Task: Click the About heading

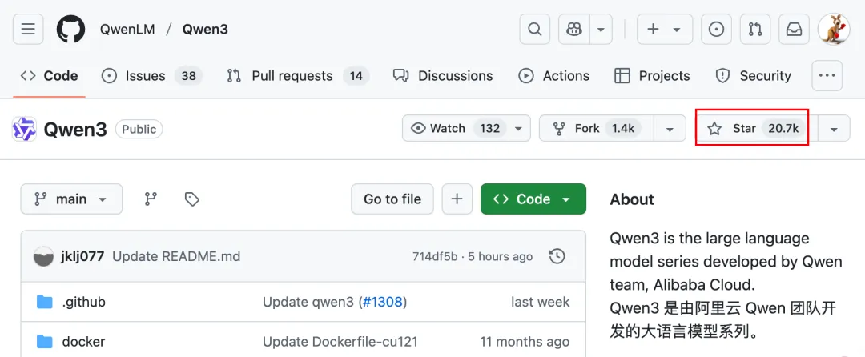Action: pyautogui.click(x=632, y=199)
